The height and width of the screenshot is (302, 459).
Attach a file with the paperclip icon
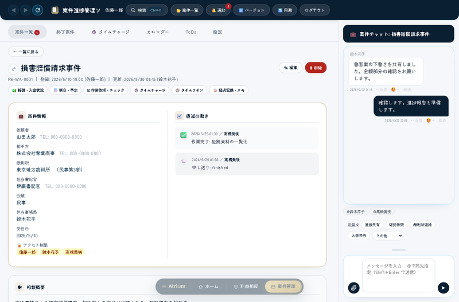click(x=353, y=288)
